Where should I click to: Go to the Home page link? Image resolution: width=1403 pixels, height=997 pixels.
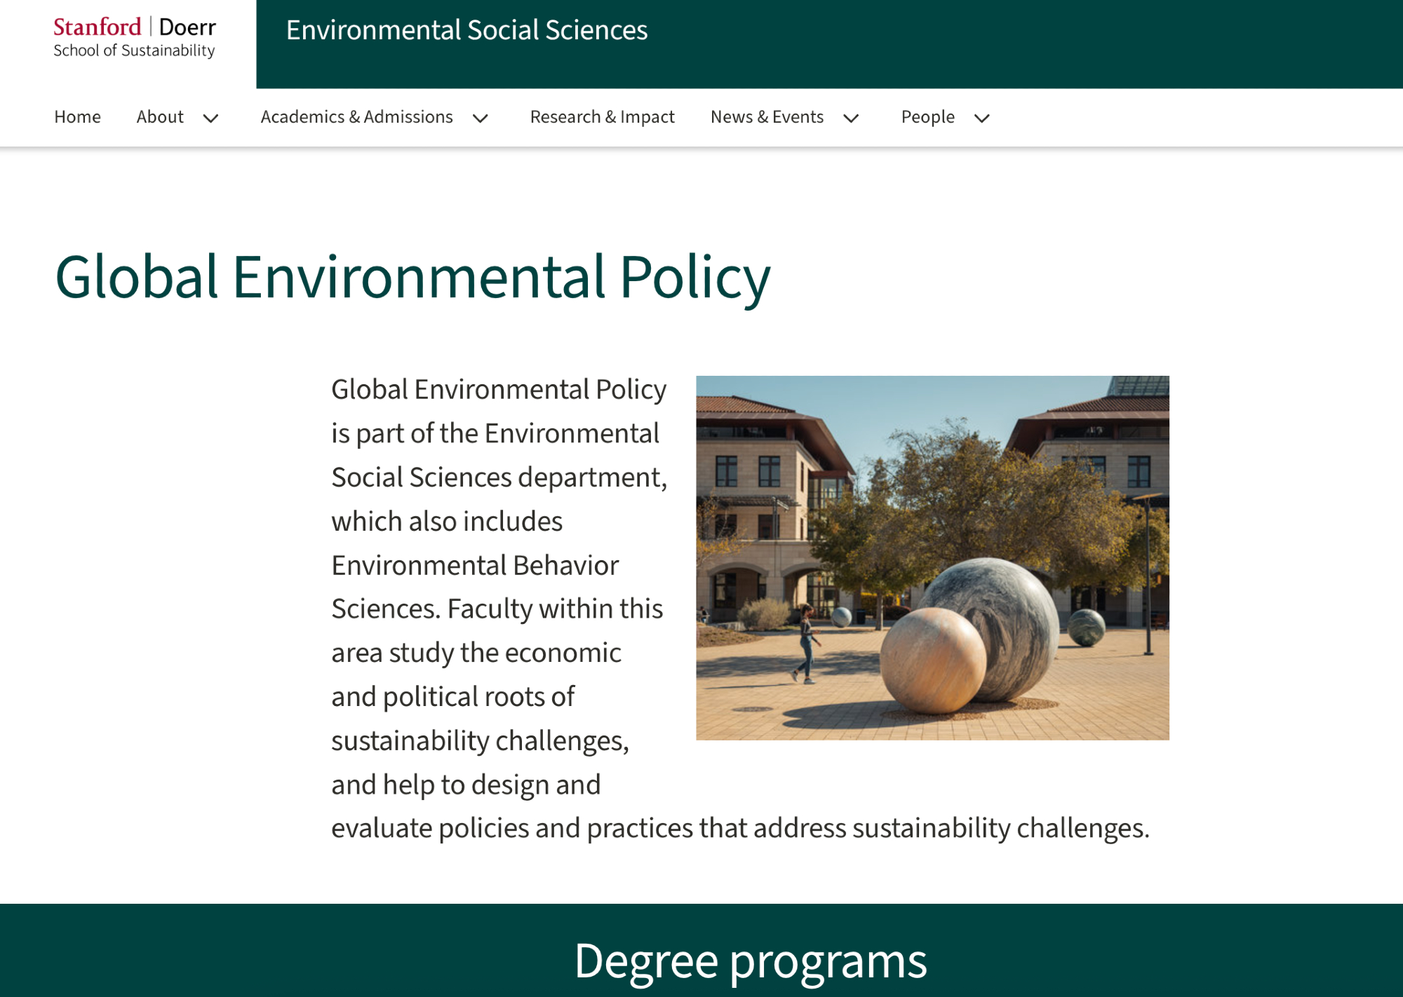pos(77,117)
